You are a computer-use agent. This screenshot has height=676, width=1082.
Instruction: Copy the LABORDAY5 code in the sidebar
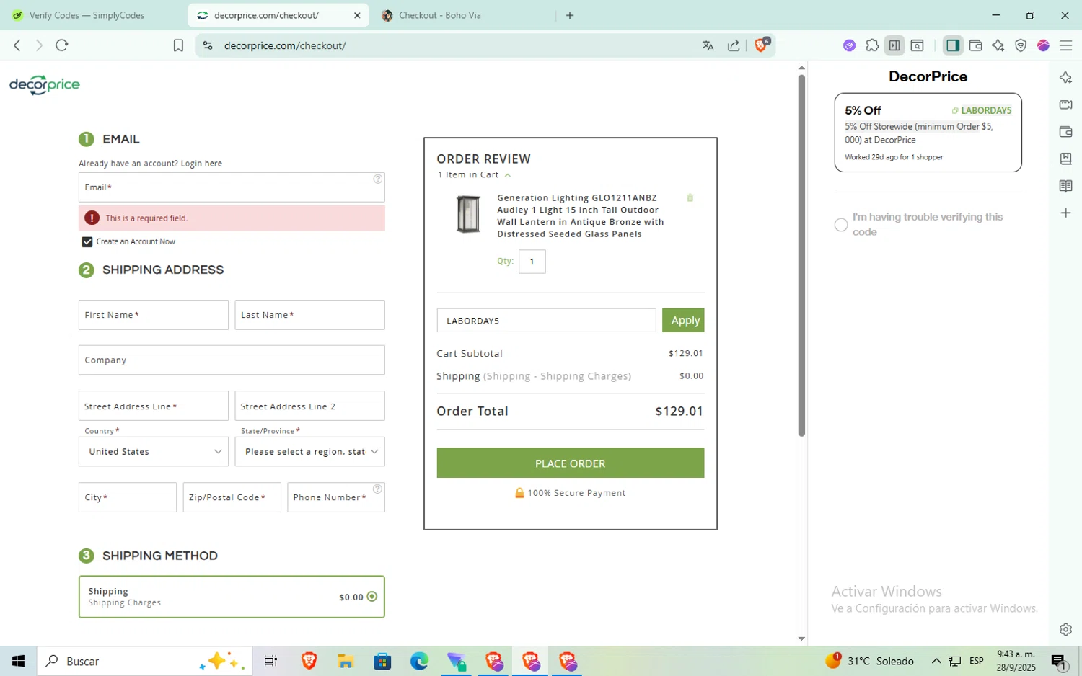(x=982, y=110)
